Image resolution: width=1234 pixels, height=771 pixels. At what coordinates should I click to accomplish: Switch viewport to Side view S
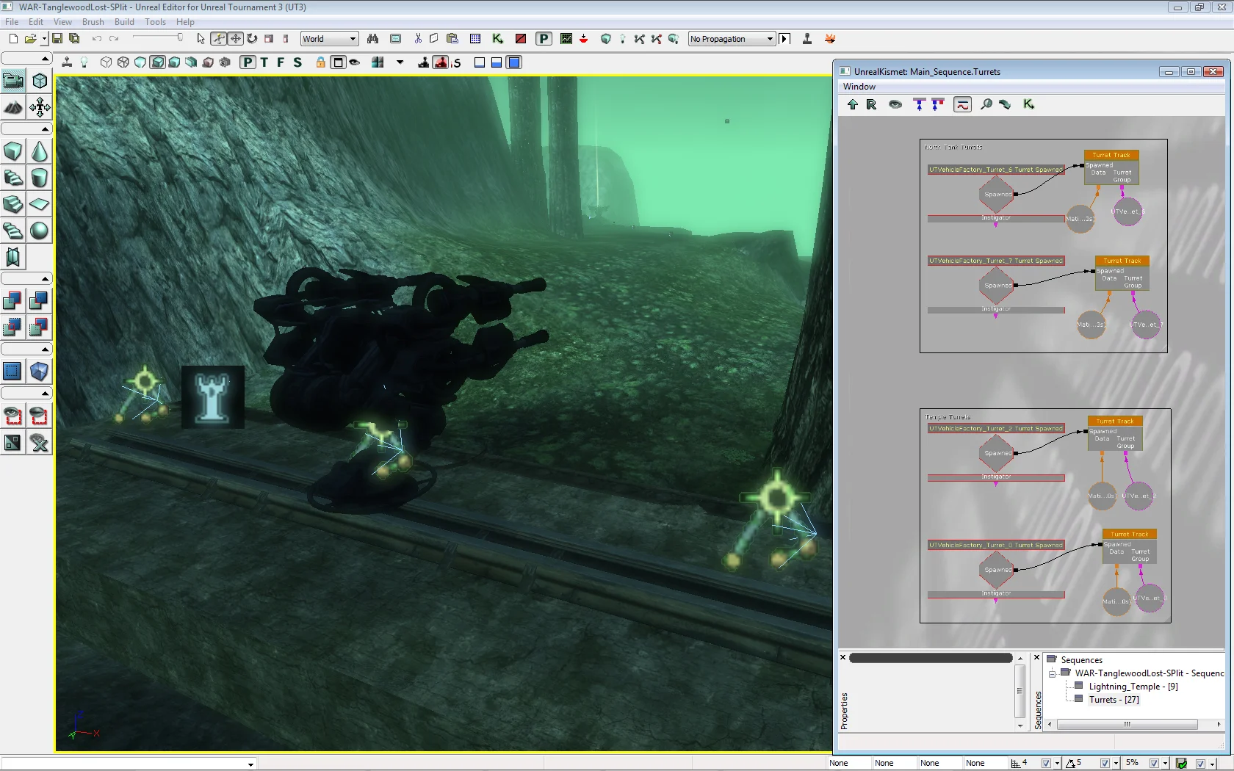coord(297,62)
